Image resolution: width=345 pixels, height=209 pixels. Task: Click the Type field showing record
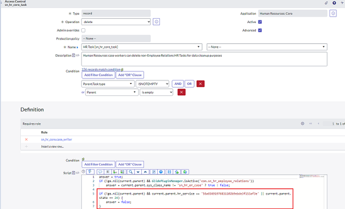point(116,13)
